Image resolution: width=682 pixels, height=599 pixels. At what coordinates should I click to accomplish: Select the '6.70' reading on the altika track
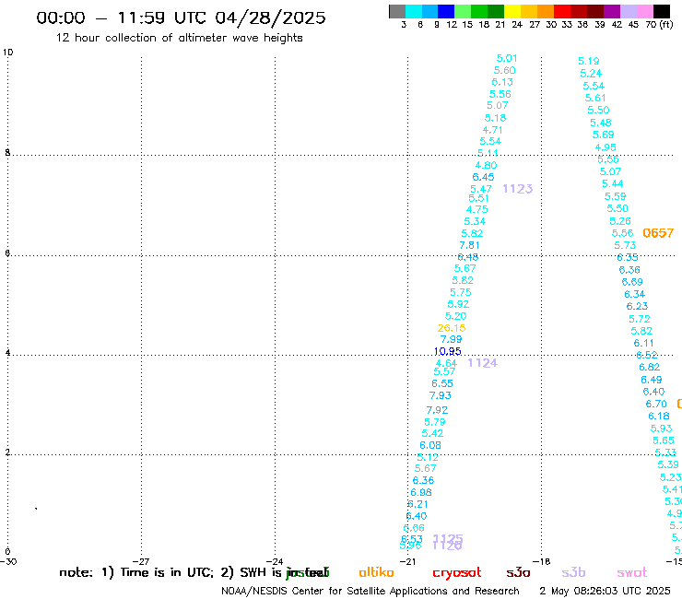[x=656, y=405]
